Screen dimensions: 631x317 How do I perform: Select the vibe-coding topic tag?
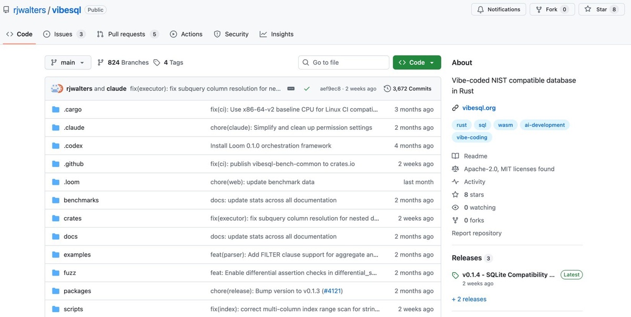click(472, 137)
